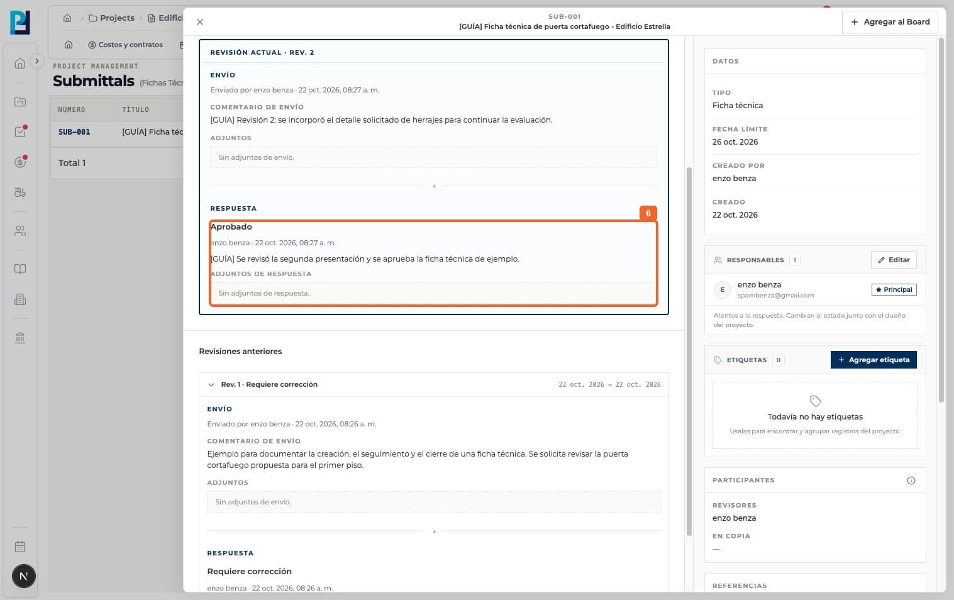Open the checklist tasks icon in the sidebar
The height and width of the screenshot is (600, 954).
pos(20,132)
